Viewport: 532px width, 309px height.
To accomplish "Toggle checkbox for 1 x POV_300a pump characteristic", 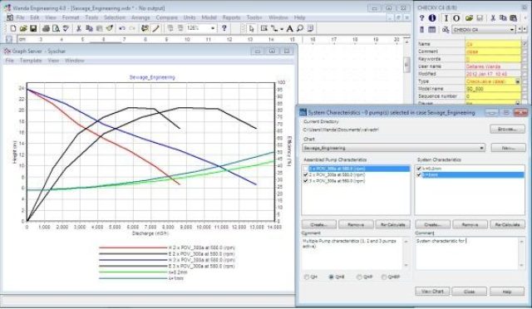I will tap(305, 169).
